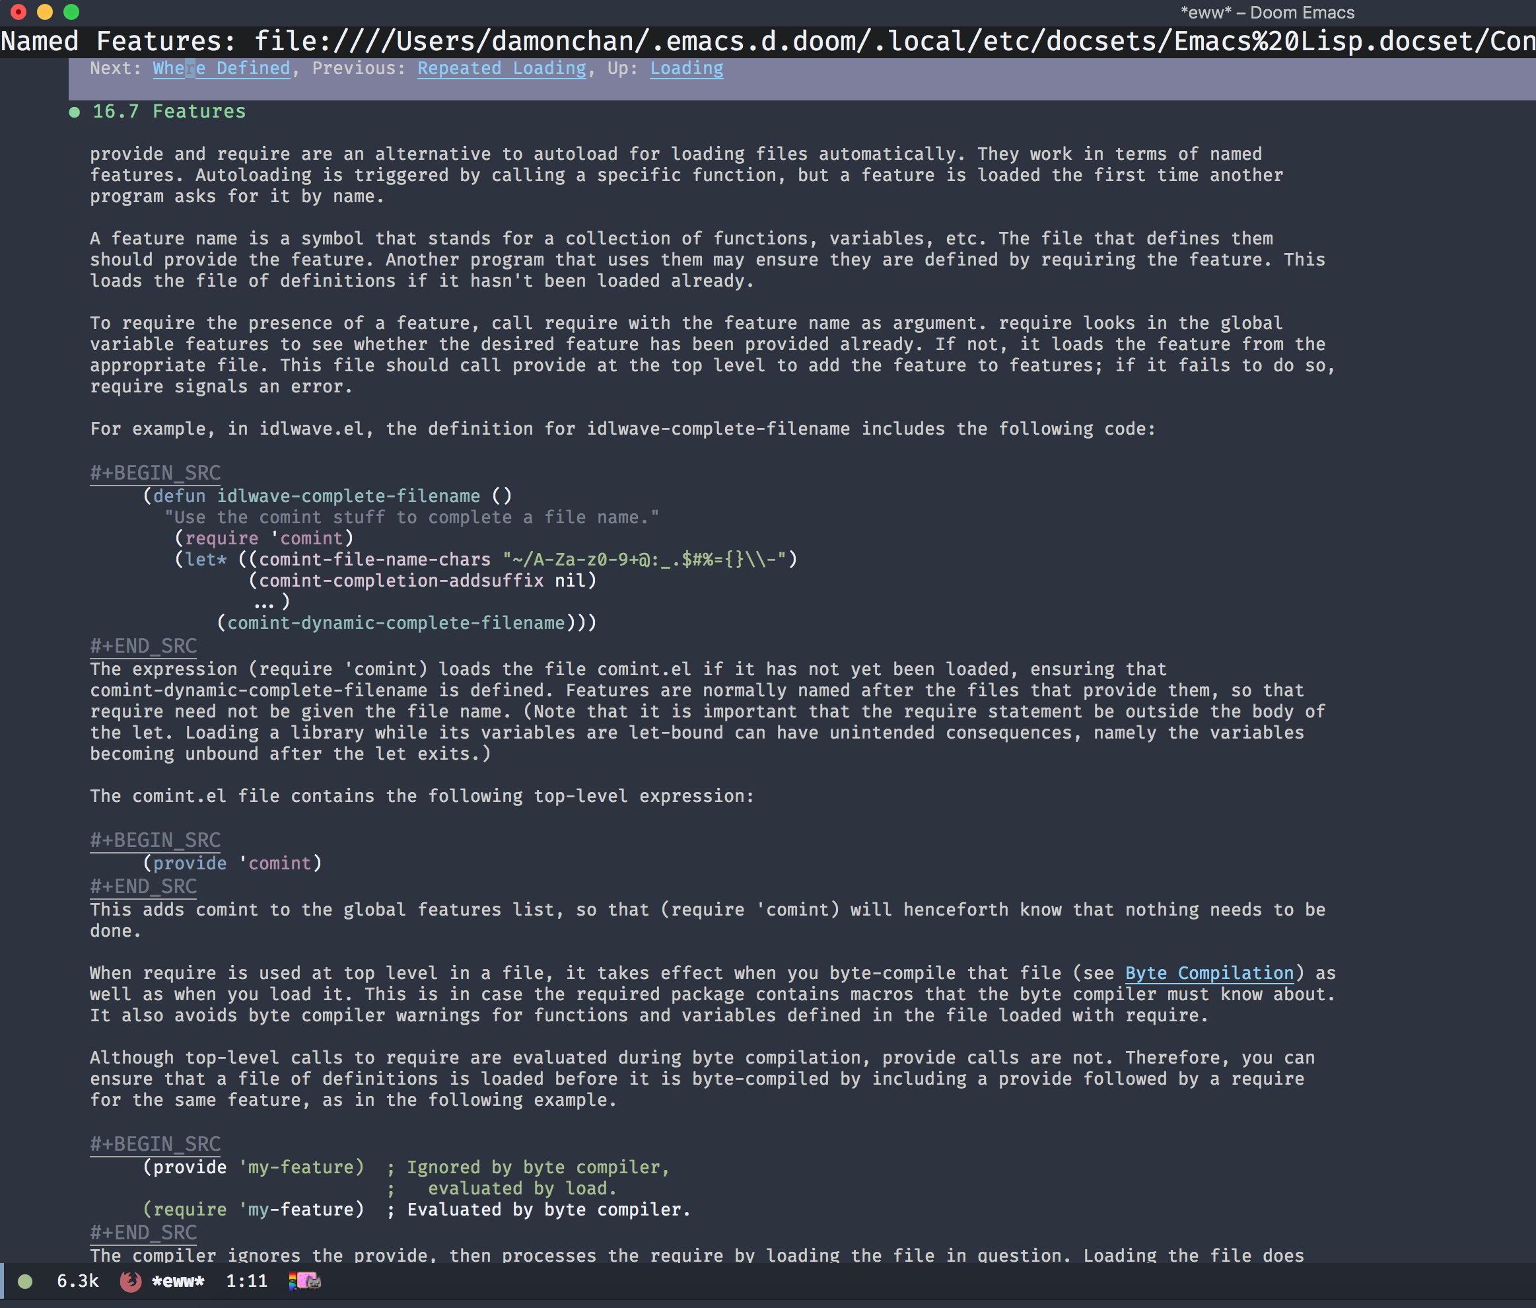
Task: Open the Byte Compilation cross-reference link
Action: [1209, 973]
